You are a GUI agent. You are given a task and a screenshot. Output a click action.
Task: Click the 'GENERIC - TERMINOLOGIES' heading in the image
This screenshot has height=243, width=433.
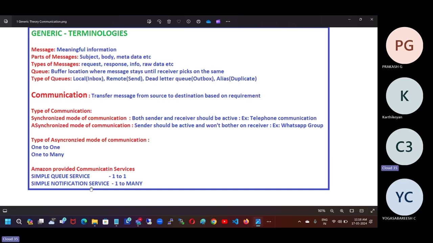79,33
